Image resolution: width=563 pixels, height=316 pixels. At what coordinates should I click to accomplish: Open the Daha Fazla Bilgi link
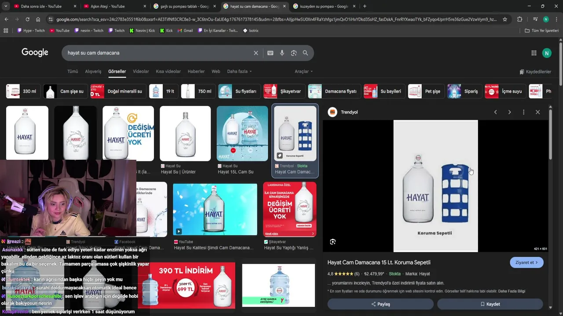pyautogui.click(x=512, y=291)
